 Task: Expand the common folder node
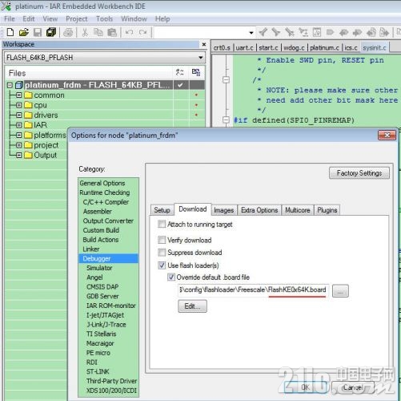click(x=19, y=95)
